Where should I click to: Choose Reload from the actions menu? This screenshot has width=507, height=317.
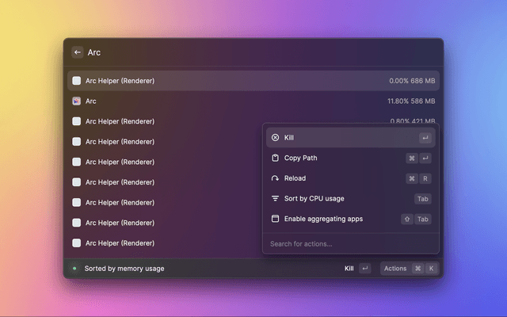click(351, 178)
